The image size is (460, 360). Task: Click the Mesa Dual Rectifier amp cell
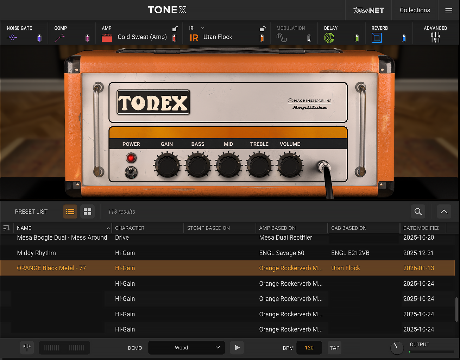[286, 238]
